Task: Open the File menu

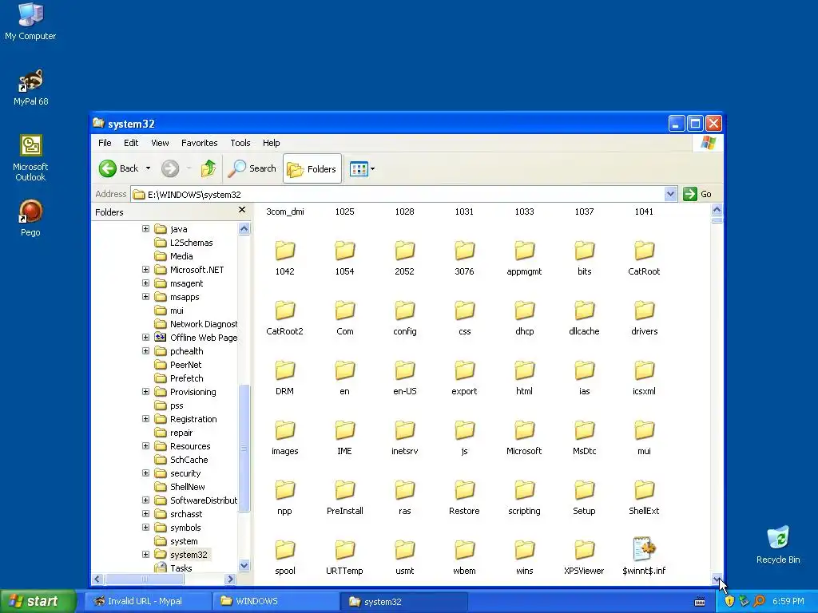Action: coord(105,143)
